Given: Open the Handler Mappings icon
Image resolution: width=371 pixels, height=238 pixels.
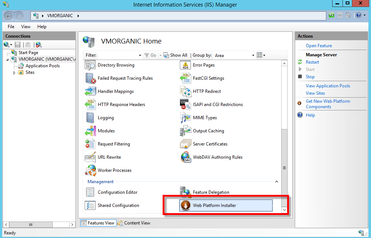Looking at the screenshot, I should tap(90, 91).
